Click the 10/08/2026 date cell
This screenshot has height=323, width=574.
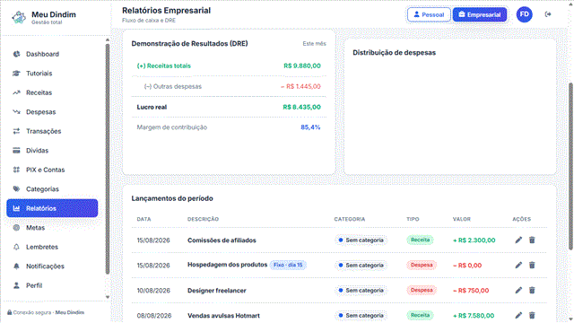click(153, 291)
